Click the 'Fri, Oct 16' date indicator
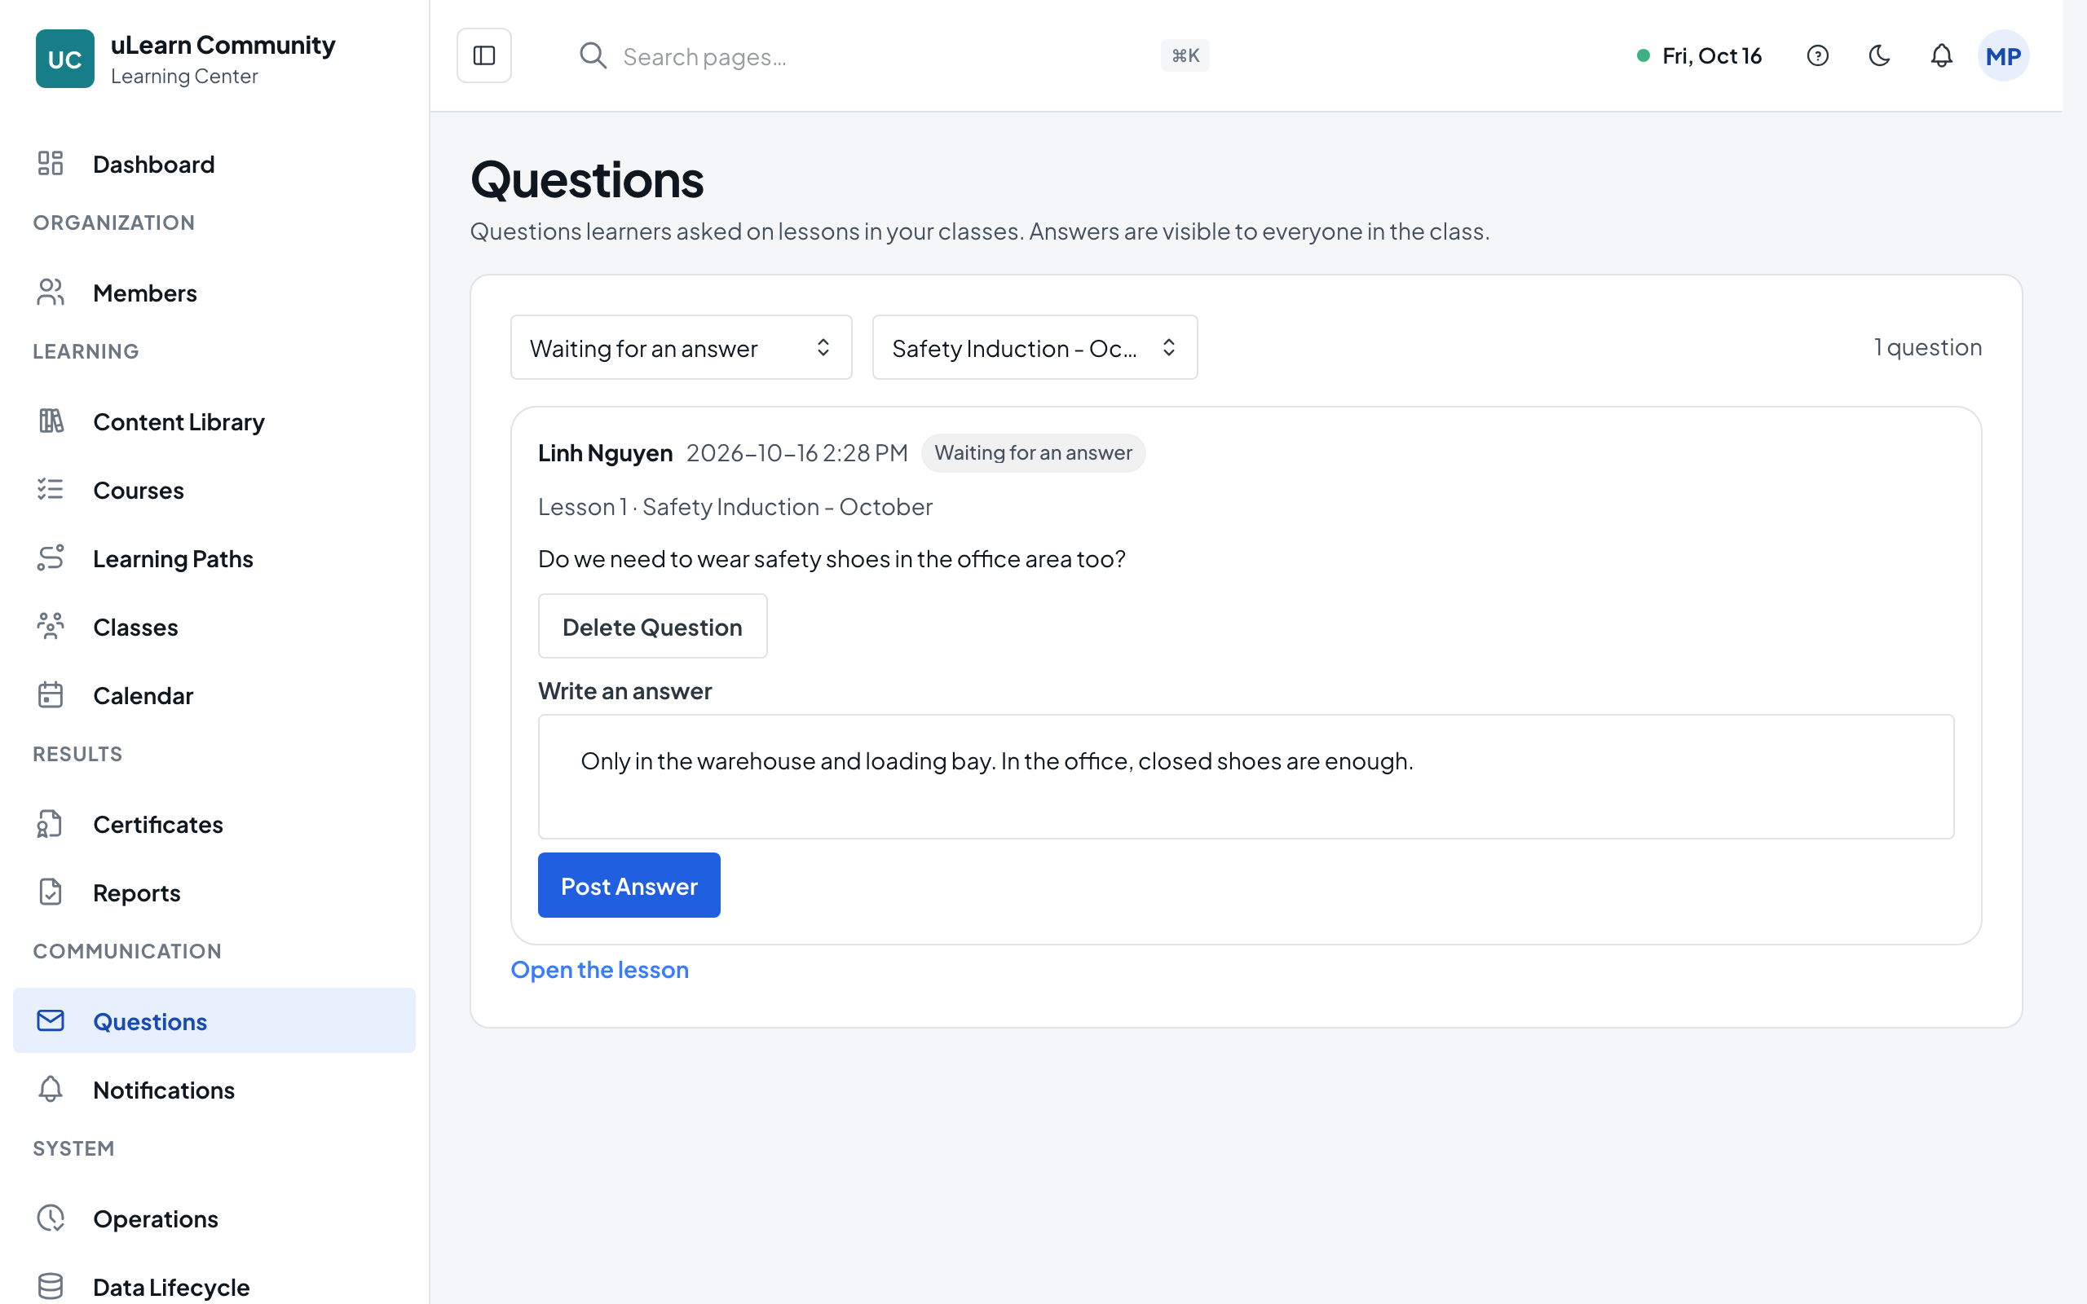The image size is (2087, 1304). (1699, 55)
